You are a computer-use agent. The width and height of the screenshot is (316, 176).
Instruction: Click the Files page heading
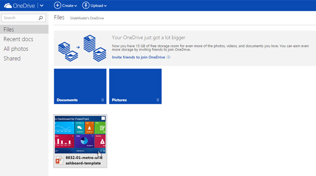point(59,17)
